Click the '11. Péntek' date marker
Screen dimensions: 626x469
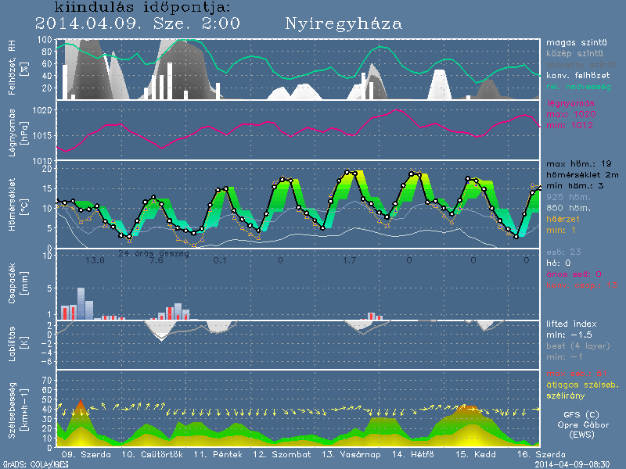tap(213, 454)
